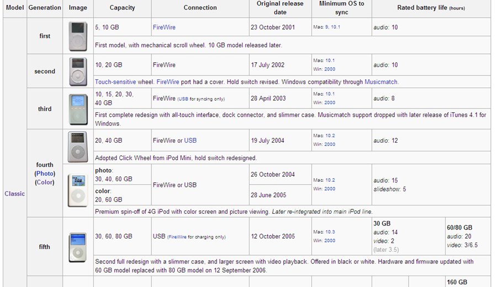The height and width of the screenshot is (287, 497).
Task: Click 'Adopted Click Wheel from iPod Mini' description
Action: 176,158
